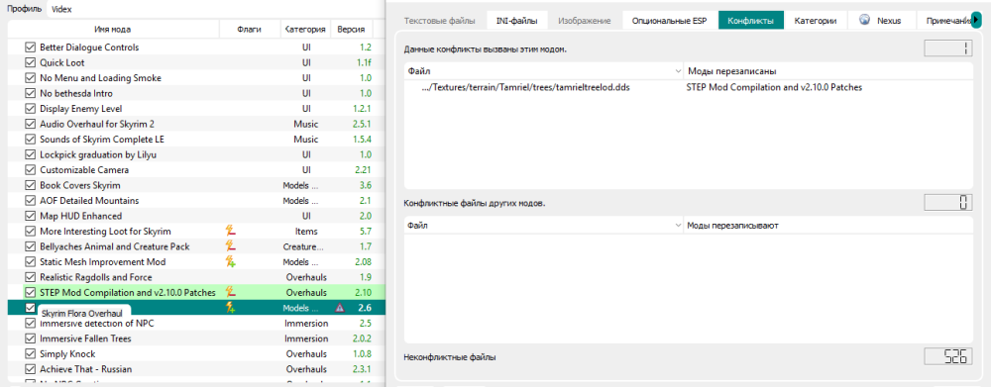Click the conflict flag of STEP Mod Compilation row
Image resolution: width=991 pixels, height=387 pixels.
tap(231, 292)
